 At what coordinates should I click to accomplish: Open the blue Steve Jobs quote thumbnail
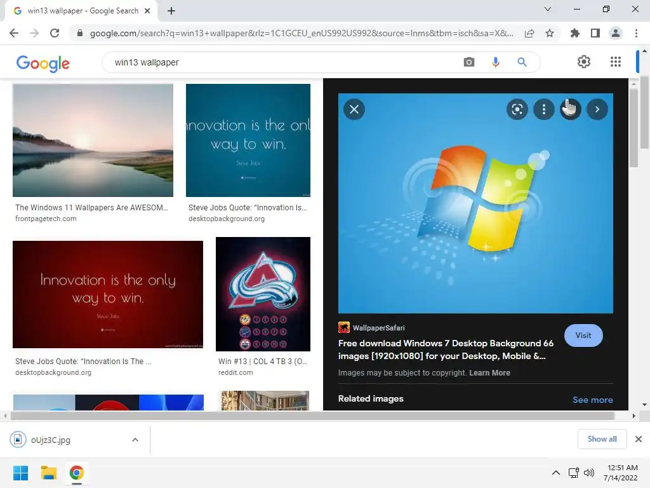tap(248, 140)
